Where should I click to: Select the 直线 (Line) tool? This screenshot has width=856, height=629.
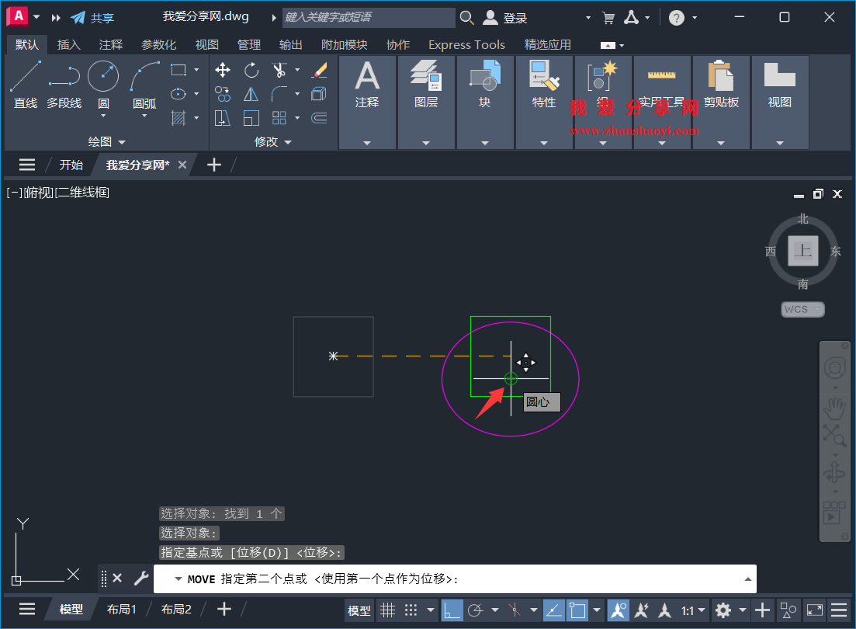(25, 85)
